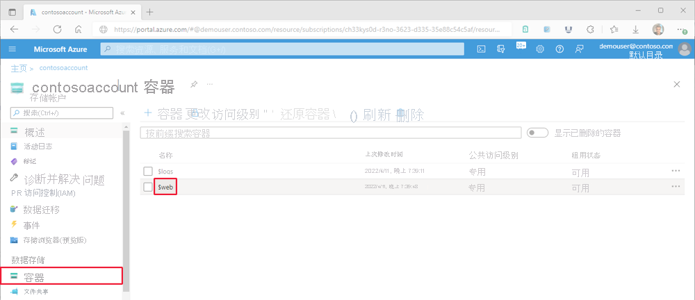This screenshot has height=300, width=695.
Task: Open the more options ellipsis beside the title
Action: tap(210, 84)
